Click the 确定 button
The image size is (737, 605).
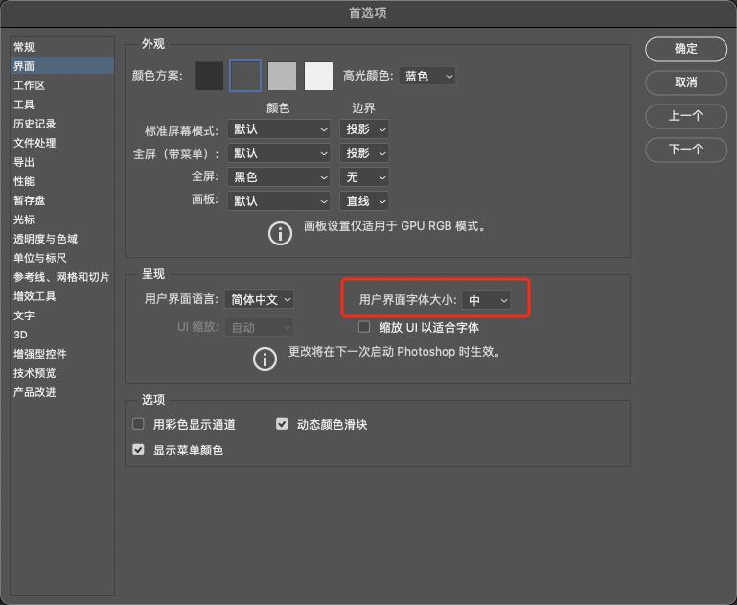tap(686, 49)
